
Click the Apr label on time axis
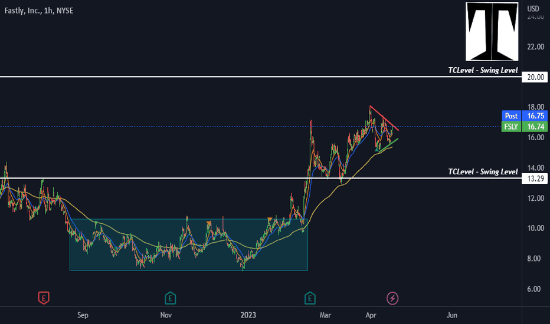(x=371, y=315)
